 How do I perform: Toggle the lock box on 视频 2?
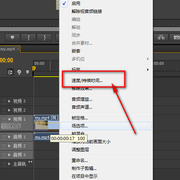tap(4, 110)
